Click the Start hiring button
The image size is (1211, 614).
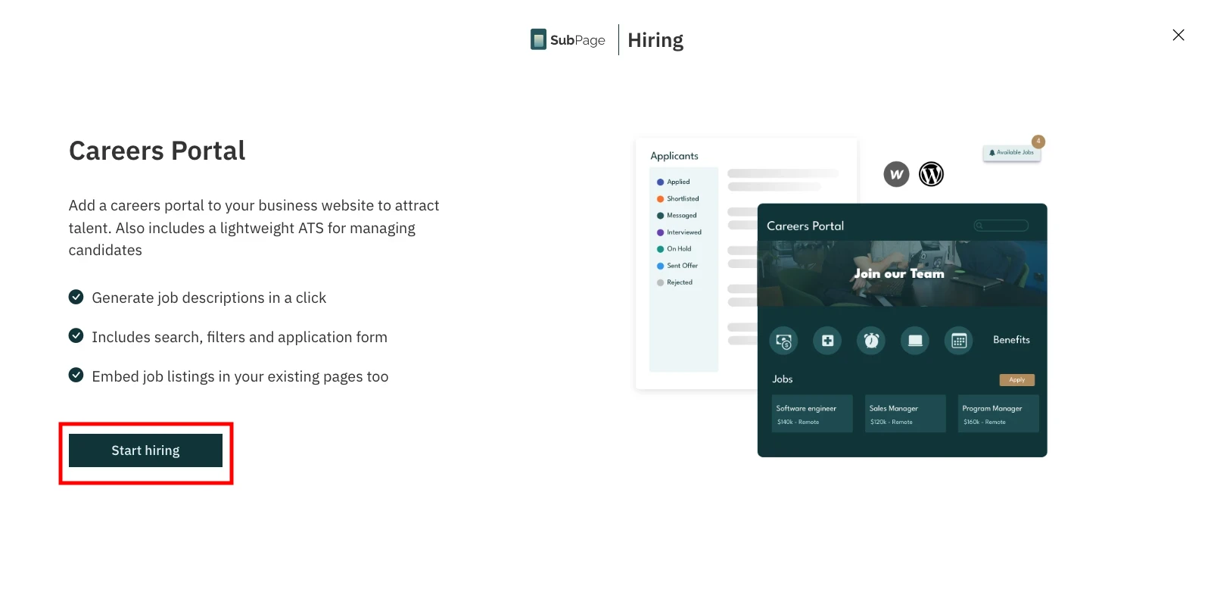145,450
